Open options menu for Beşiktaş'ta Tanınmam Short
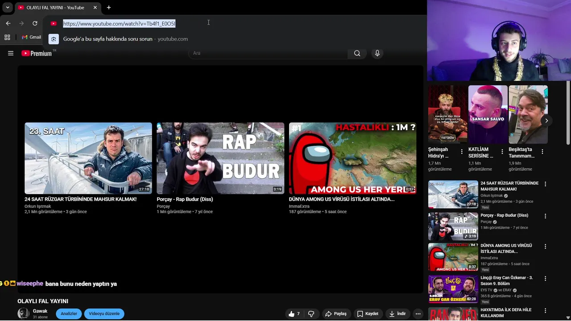571x321 pixels. coord(542,152)
